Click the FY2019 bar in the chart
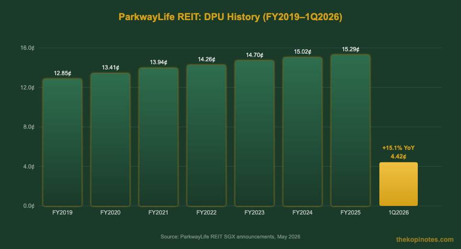461x249 pixels. [x=62, y=142]
